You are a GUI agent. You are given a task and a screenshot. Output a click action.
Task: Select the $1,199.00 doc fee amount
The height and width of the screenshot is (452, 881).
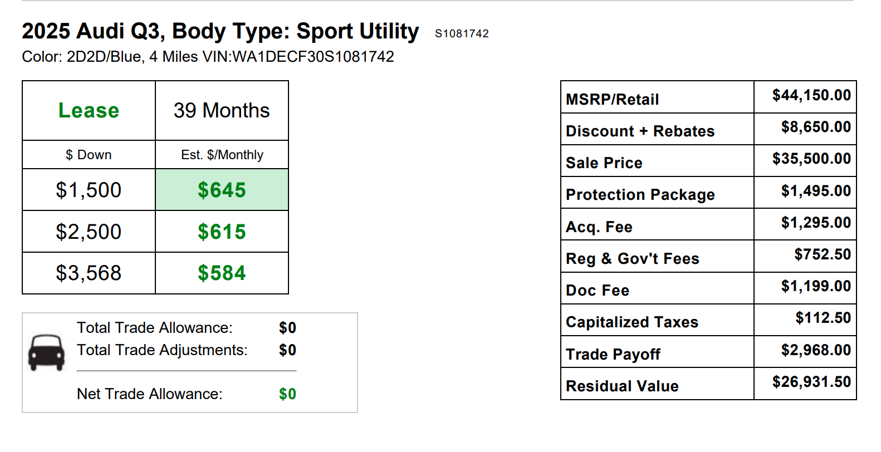pyautogui.click(x=816, y=286)
